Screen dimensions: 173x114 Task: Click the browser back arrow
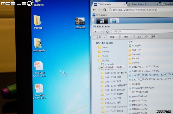coord(94,10)
